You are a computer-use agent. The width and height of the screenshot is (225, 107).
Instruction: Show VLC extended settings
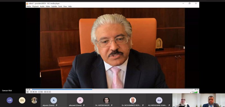(x=42, y=92)
